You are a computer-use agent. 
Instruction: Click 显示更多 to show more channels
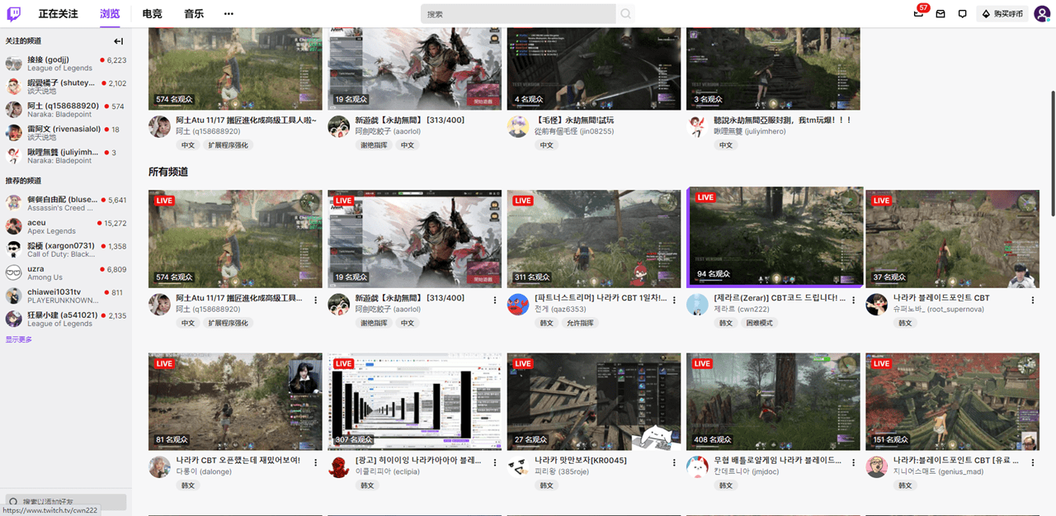(x=19, y=339)
